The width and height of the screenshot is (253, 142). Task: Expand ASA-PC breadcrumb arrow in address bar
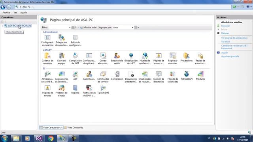(33, 7)
